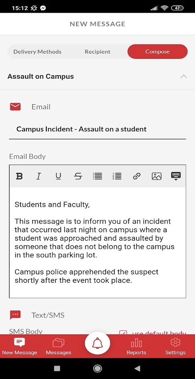This screenshot has width=195, height=379.
Task: Select the Compose step
Action: (x=157, y=52)
